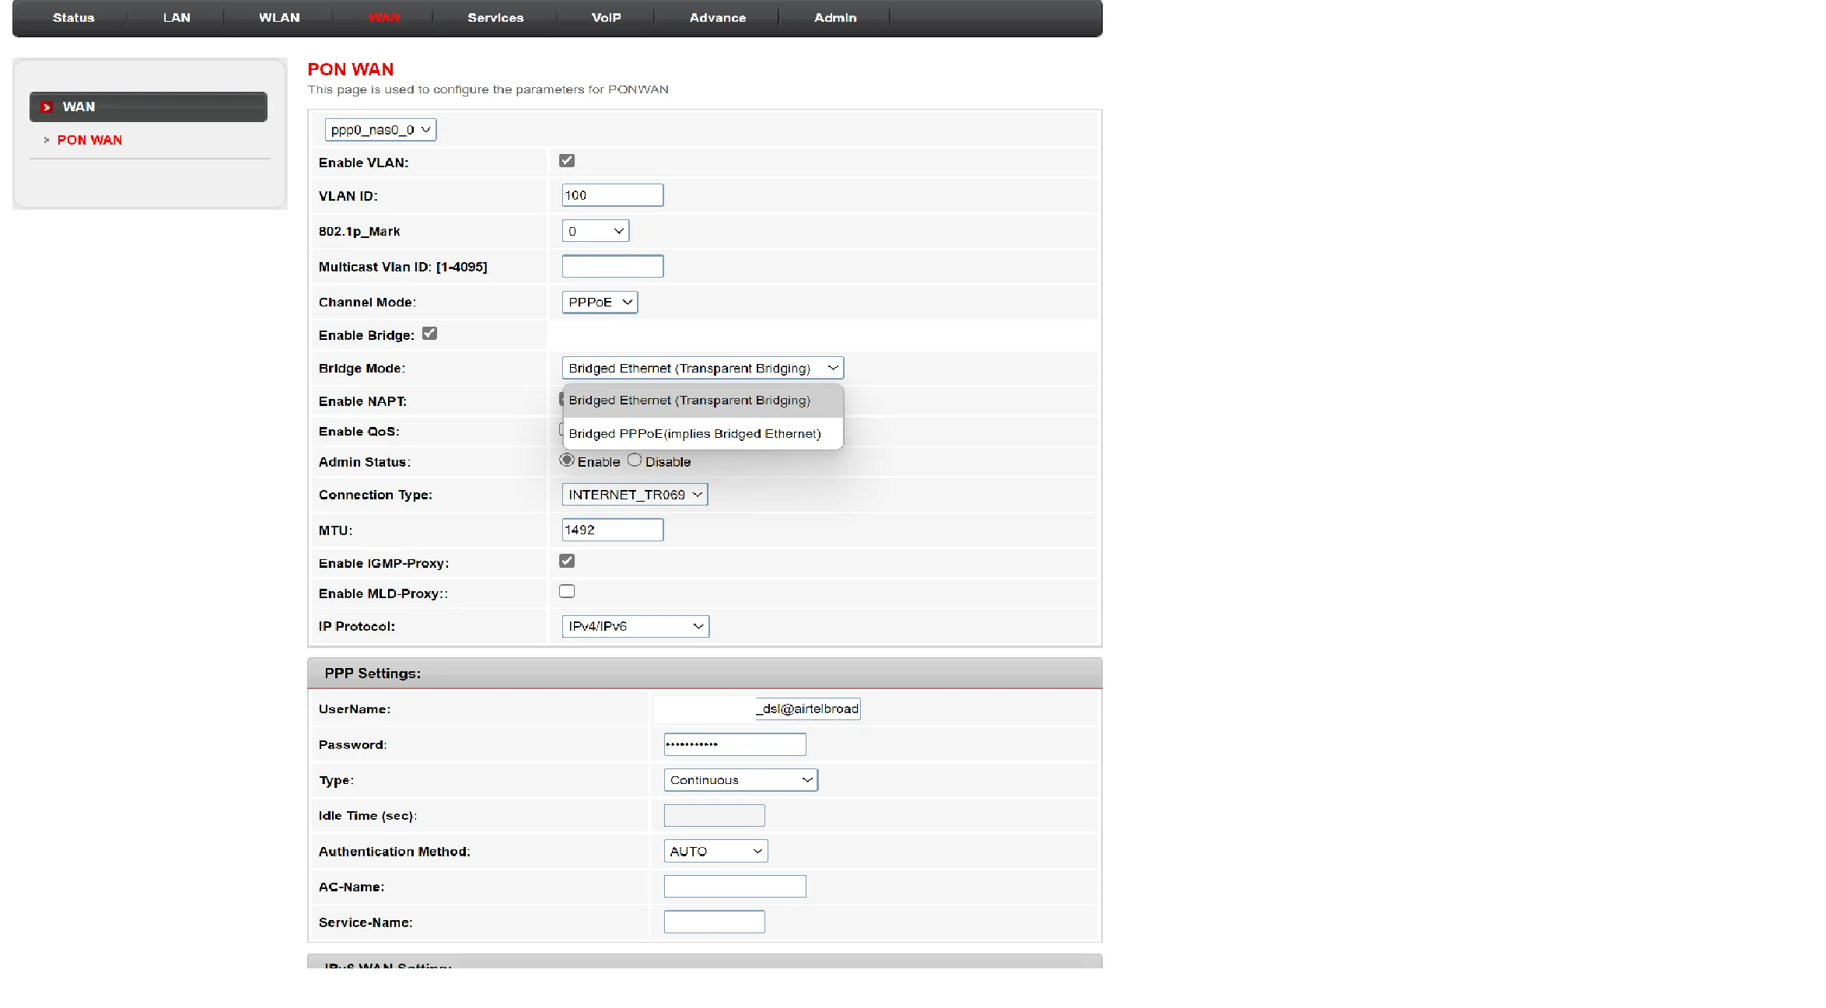
Task: Uncheck the Enable Bridge checkbox
Action: point(429,334)
